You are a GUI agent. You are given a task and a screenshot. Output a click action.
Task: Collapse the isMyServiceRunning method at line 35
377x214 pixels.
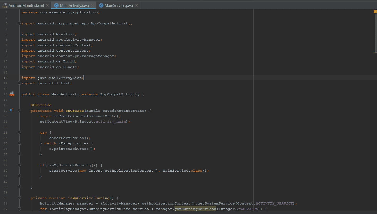19,198
